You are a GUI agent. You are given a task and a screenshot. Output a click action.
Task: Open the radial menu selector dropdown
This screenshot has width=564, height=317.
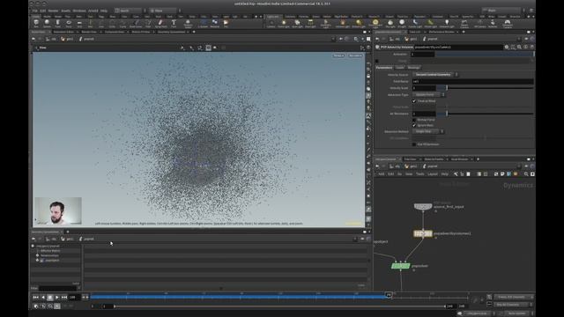point(165,11)
